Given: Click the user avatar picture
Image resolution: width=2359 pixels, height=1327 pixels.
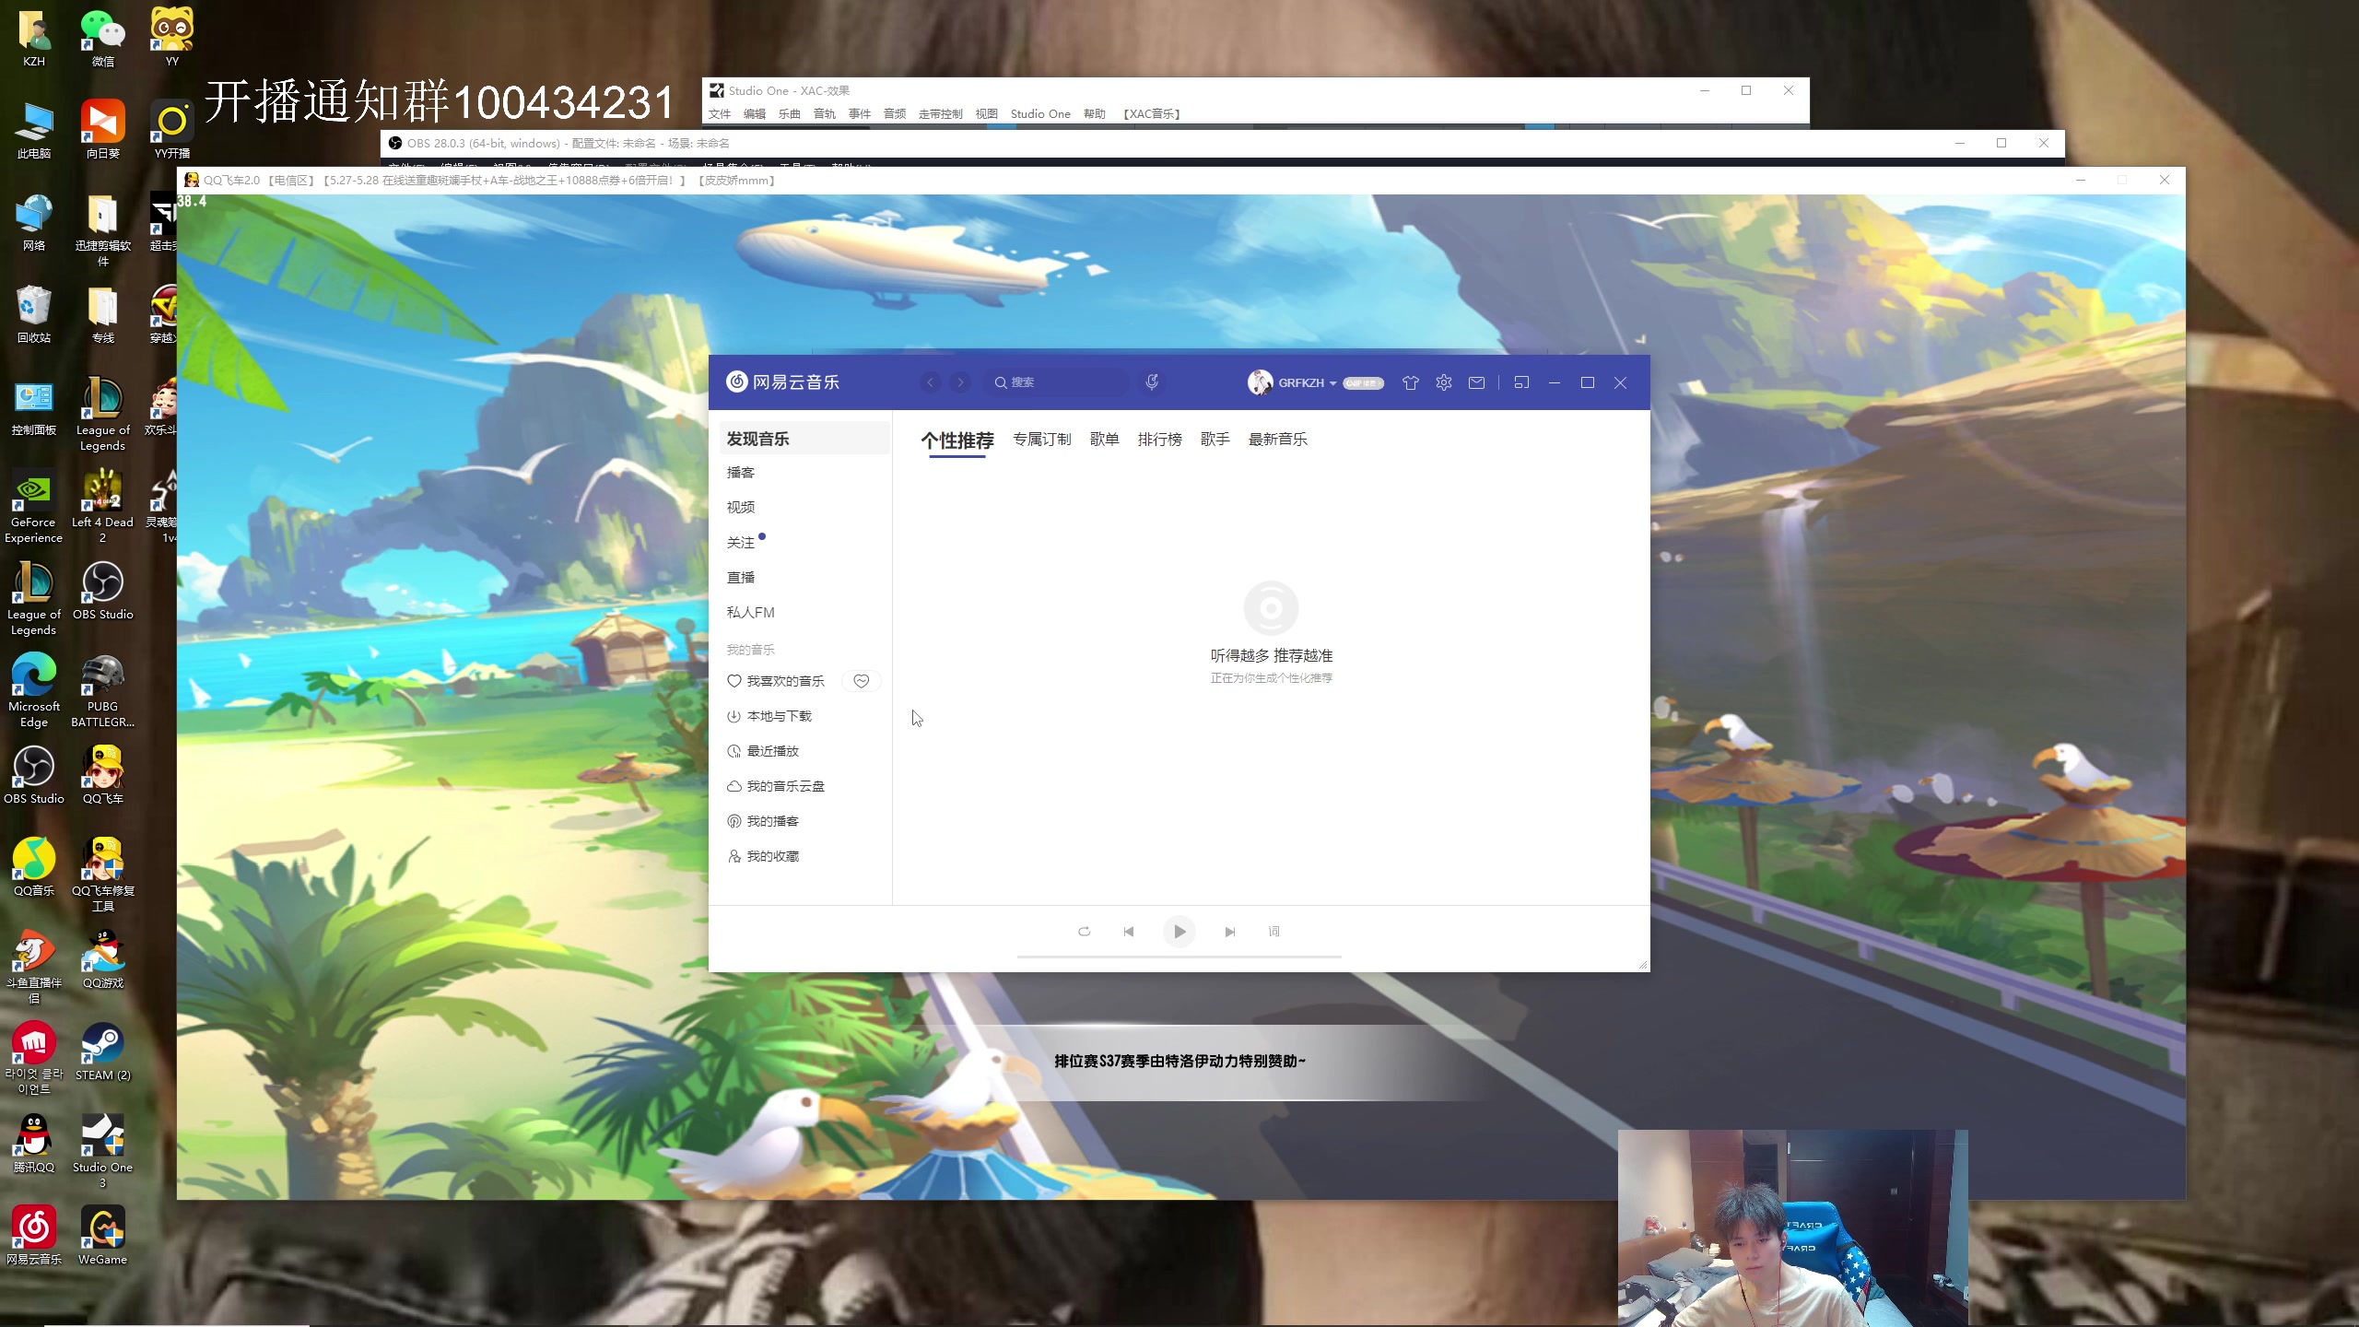Looking at the screenshot, I should (x=1260, y=382).
